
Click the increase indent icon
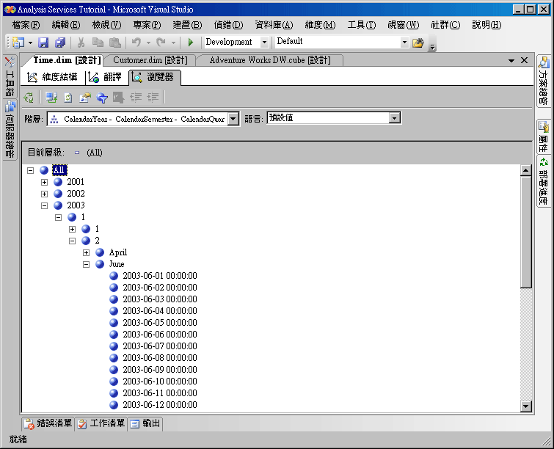click(153, 98)
